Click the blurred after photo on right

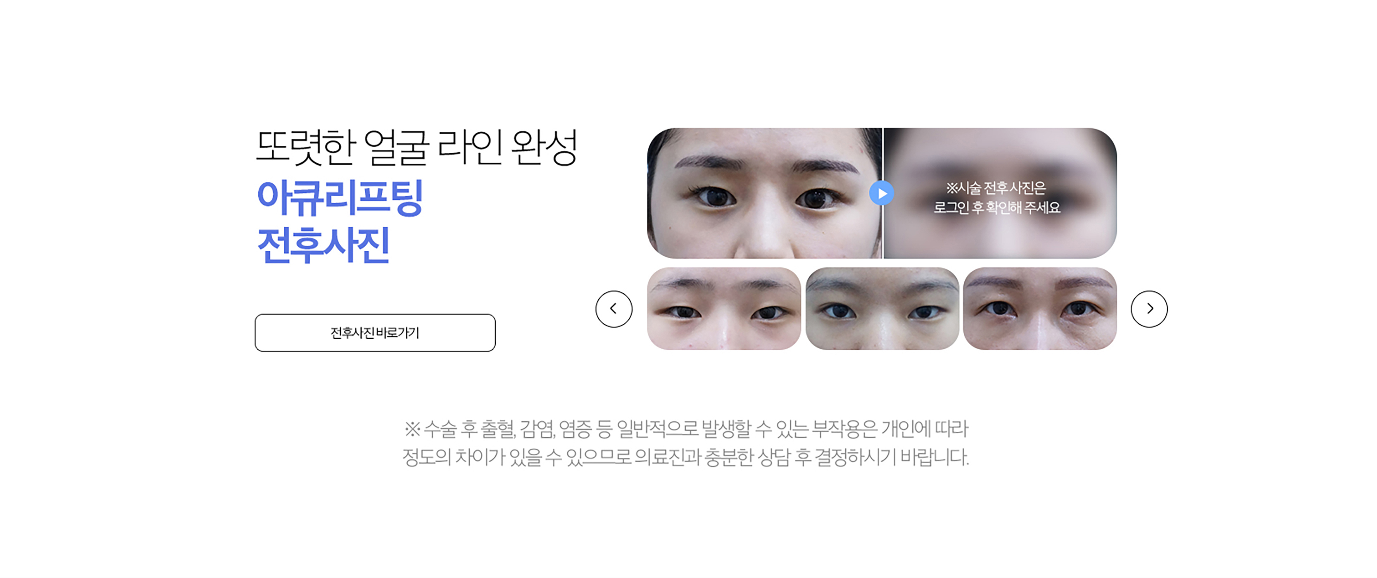(x=1000, y=193)
